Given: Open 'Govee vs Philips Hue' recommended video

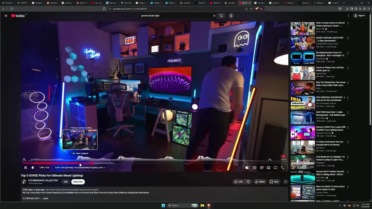Looking at the screenshot, I should pos(330,69).
